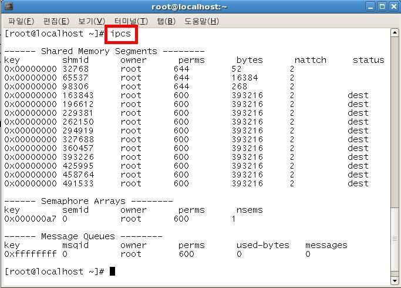Click the ipcs command text

(121, 34)
